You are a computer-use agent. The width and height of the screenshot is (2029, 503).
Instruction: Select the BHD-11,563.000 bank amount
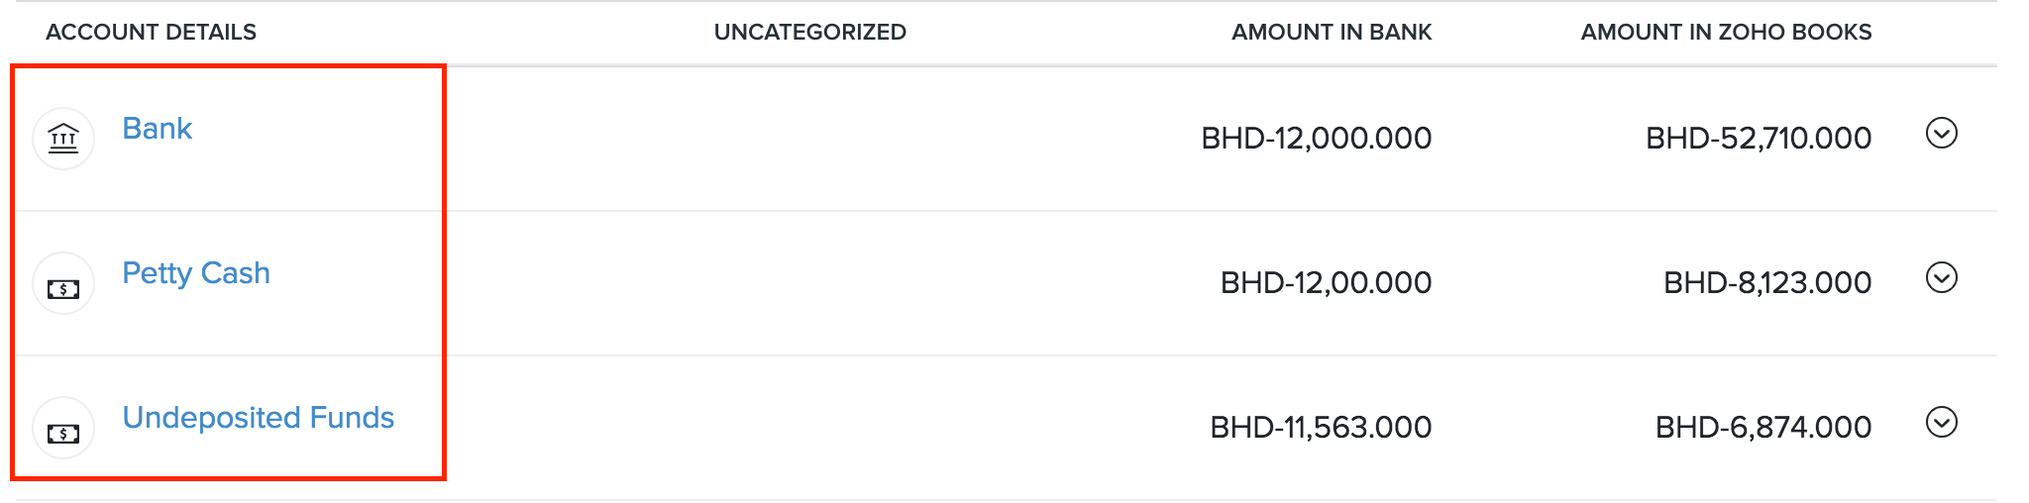(1320, 428)
